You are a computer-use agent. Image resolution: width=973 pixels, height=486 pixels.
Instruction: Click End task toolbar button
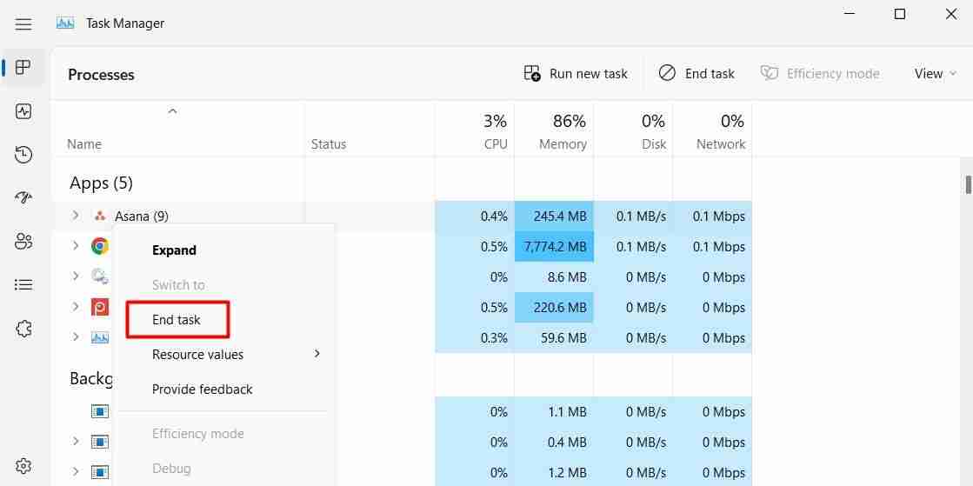(696, 74)
